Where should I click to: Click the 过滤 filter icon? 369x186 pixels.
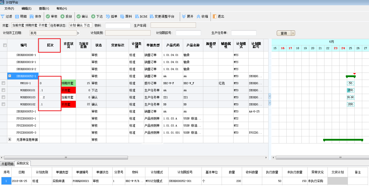[x=3, y=16]
